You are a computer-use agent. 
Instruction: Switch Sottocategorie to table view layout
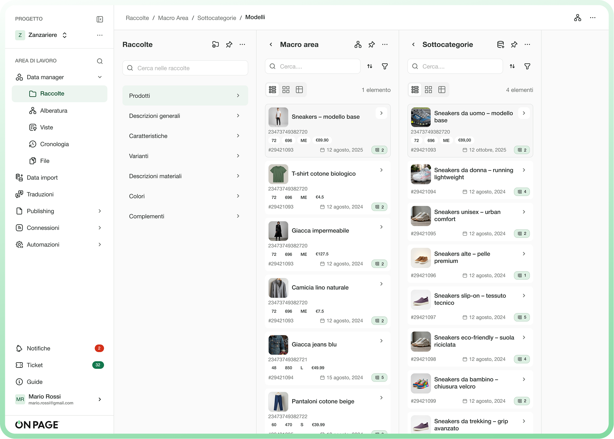click(x=442, y=89)
